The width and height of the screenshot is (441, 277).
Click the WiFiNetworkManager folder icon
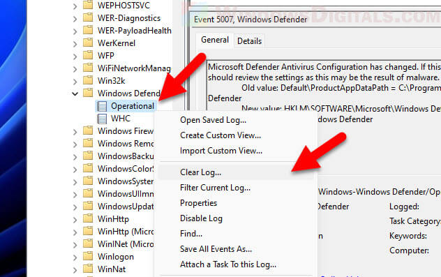[x=88, y=68]
